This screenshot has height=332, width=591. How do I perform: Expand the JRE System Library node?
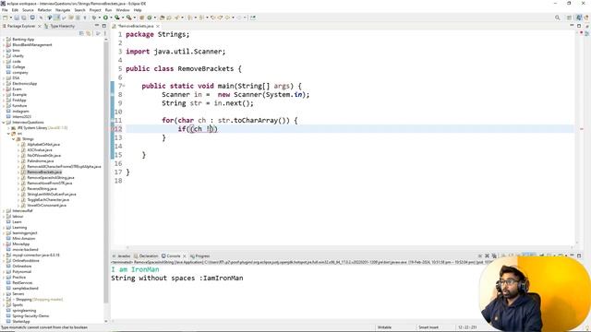point(8,128)
